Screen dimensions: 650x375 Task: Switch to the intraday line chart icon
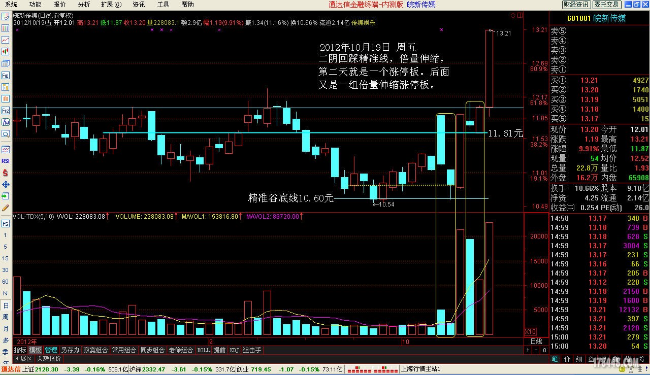point(6,40)
